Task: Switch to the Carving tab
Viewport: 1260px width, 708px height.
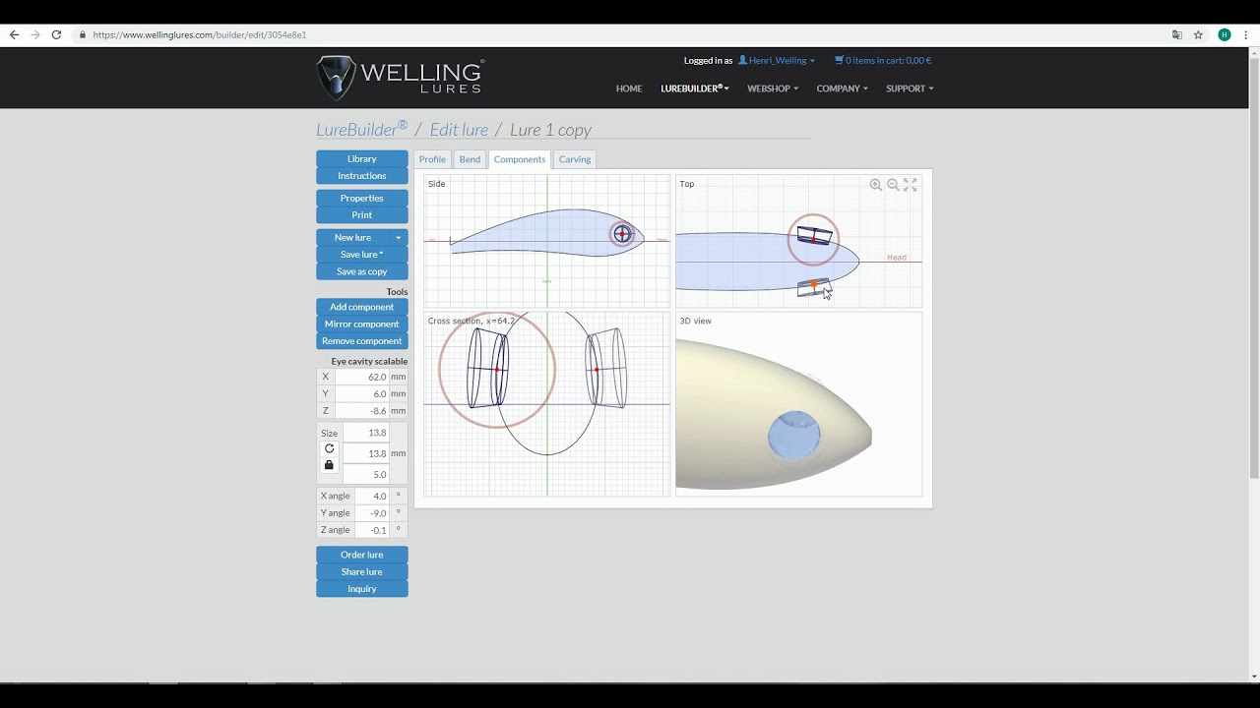Action: [575, 159]
